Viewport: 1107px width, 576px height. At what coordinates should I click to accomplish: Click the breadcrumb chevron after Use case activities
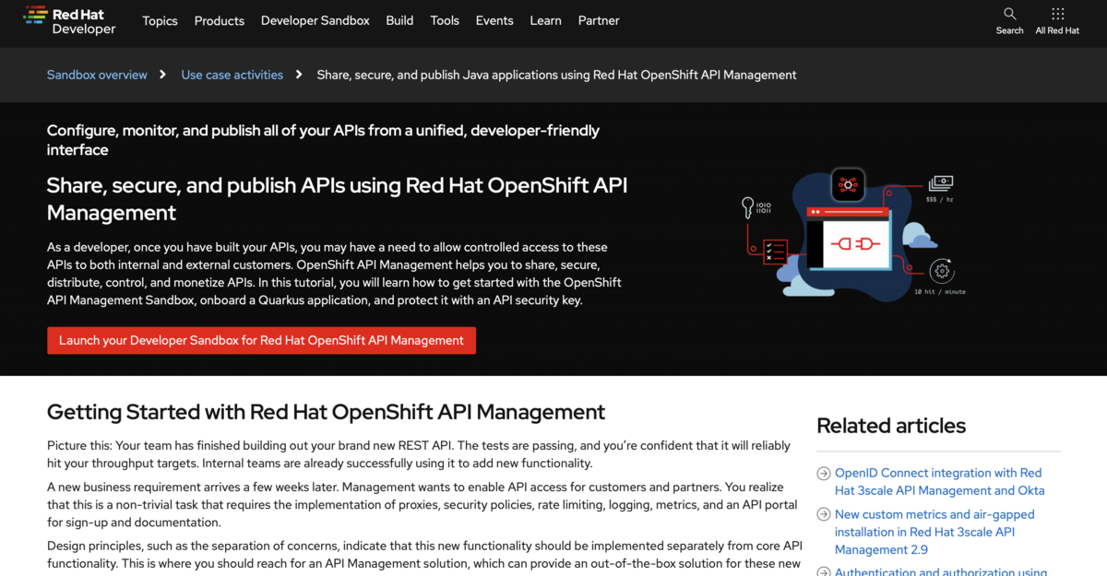pyautogui.click(x=298, y=74)
